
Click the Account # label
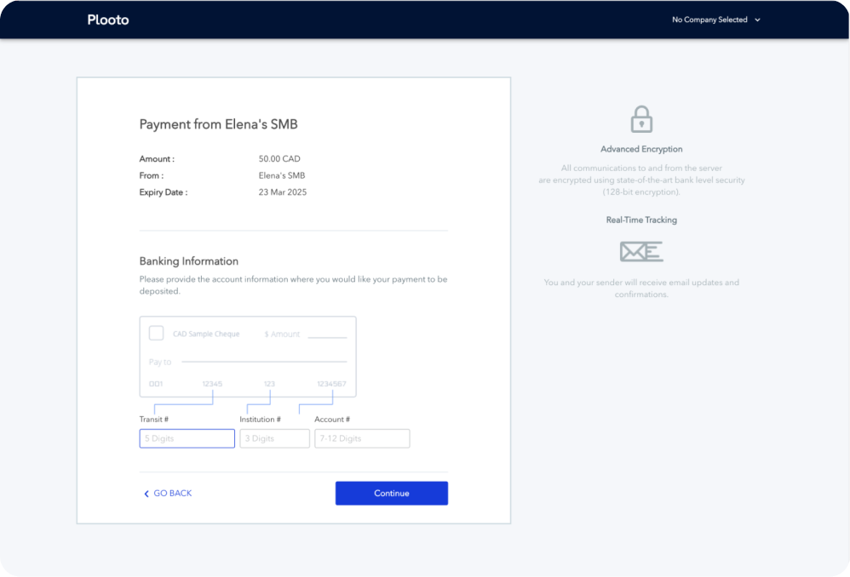(x=332, y=420)
